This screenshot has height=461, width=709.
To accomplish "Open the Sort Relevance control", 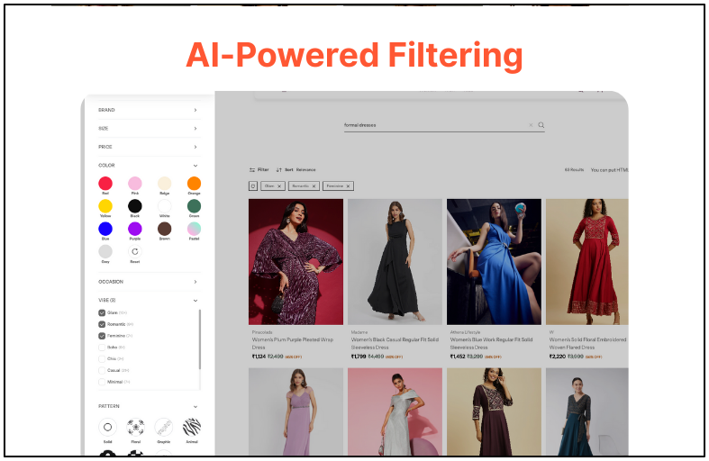I will 295,170.
